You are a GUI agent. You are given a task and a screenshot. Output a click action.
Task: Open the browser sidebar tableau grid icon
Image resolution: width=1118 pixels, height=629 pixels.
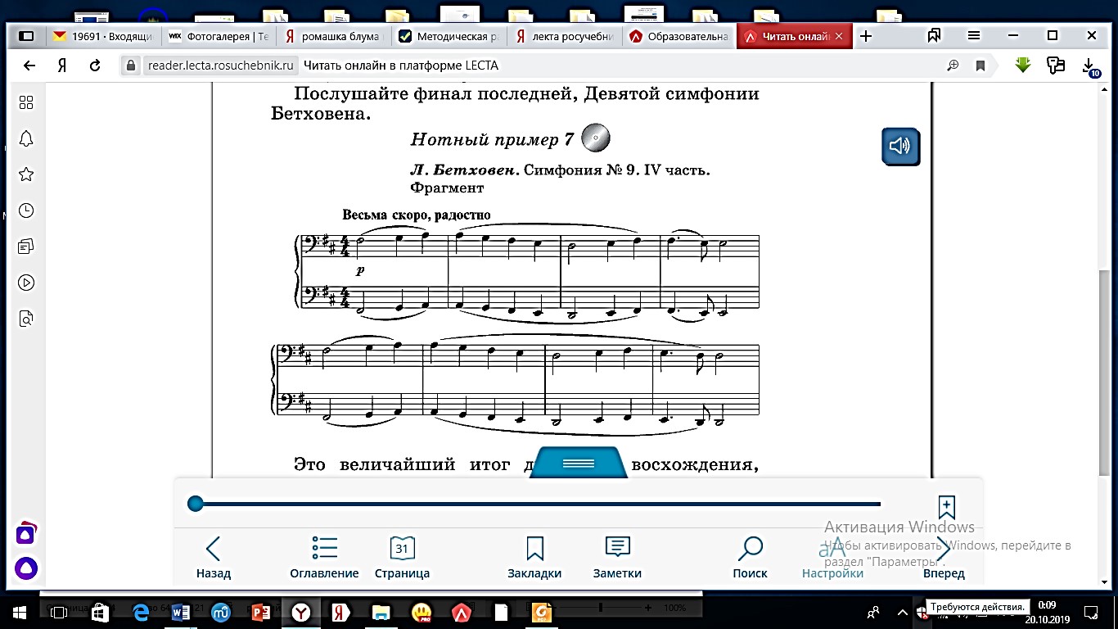coord(26,102)
